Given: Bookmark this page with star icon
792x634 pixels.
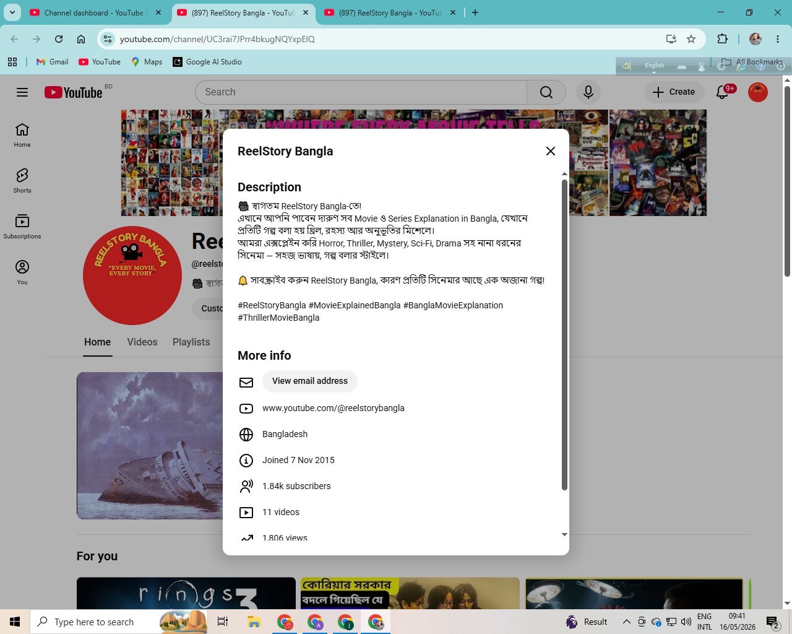Looking at the screenshot, I should click(x=691, y=39).
